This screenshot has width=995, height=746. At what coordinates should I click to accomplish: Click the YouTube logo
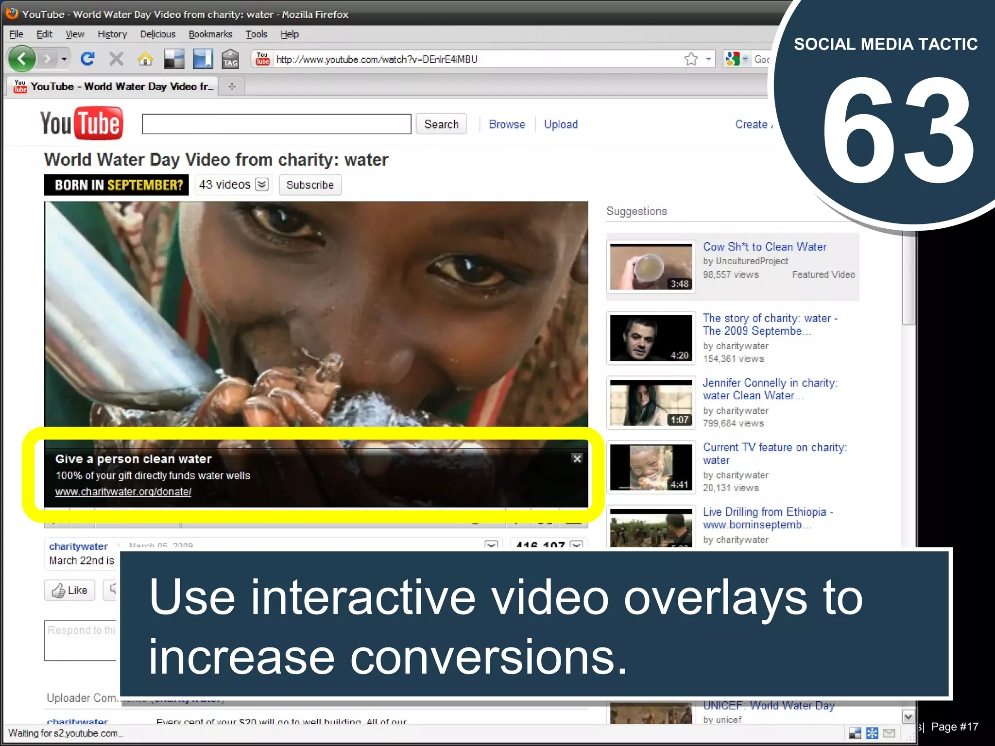coord(82,123)
